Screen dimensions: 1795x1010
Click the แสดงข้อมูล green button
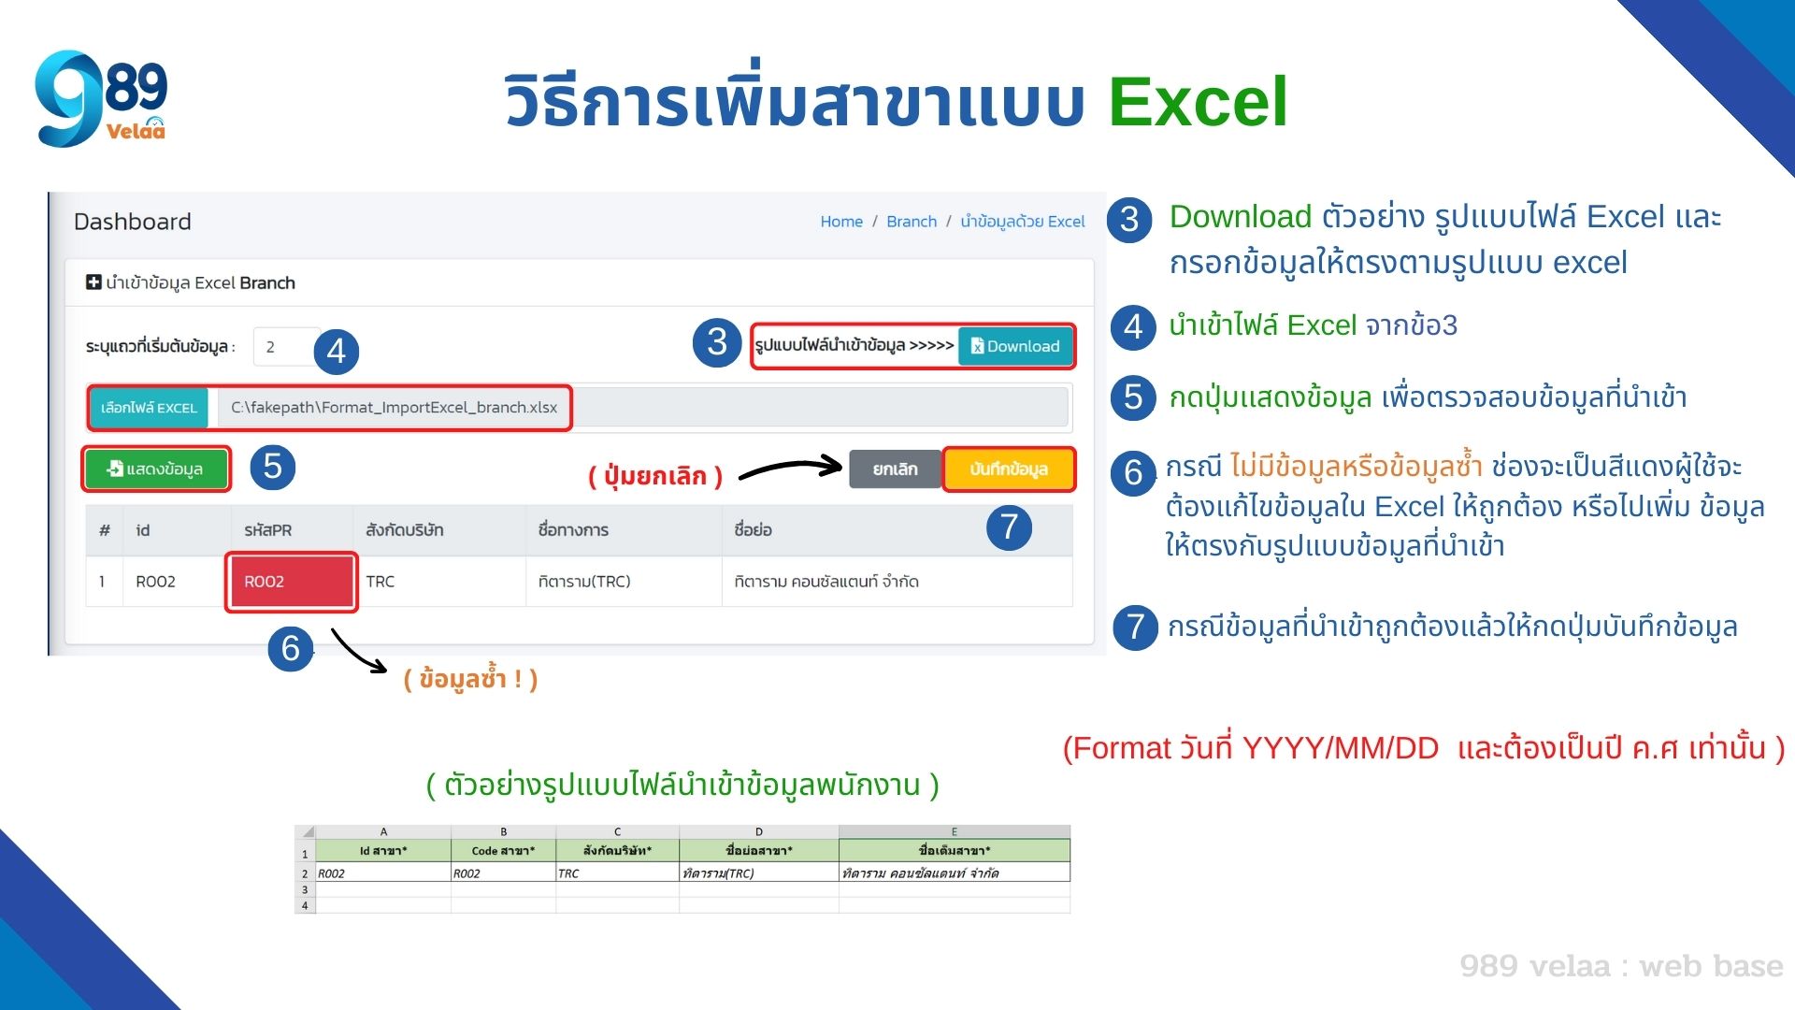[159, 466]
